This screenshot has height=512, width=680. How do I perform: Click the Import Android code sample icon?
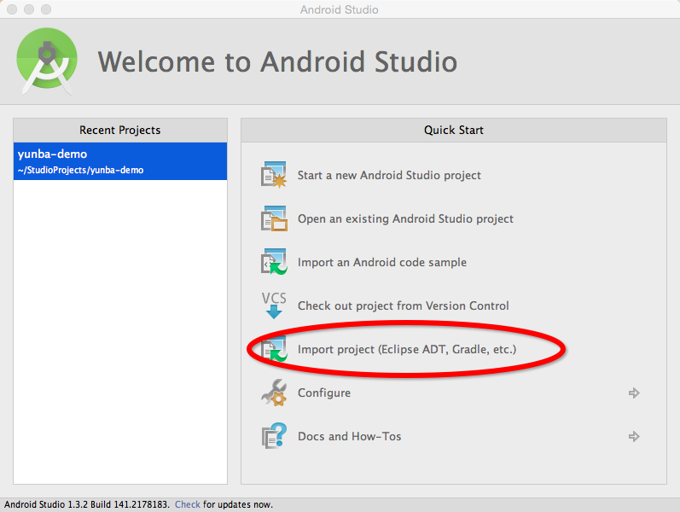tap(274, 262)
